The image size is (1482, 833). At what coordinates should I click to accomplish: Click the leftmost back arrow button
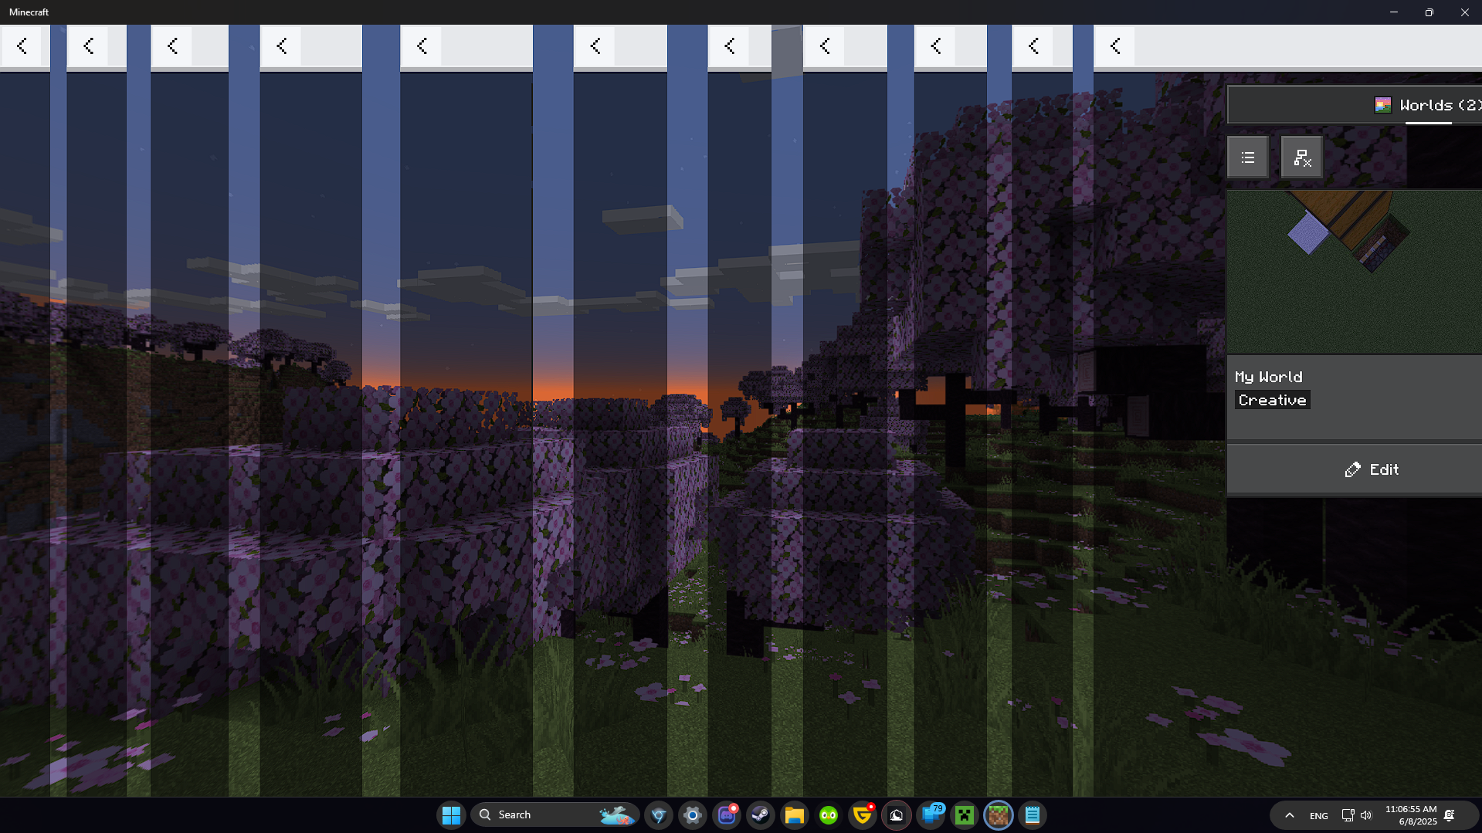[22, 46]
